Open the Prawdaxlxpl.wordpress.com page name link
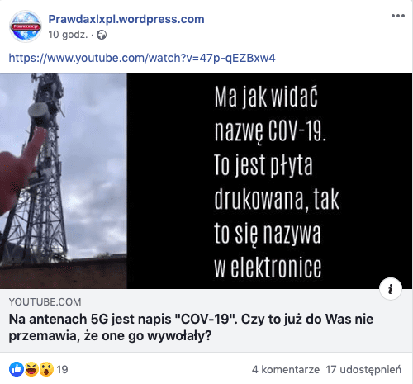Viewport: 413px width, 384px height. point(126,19)
